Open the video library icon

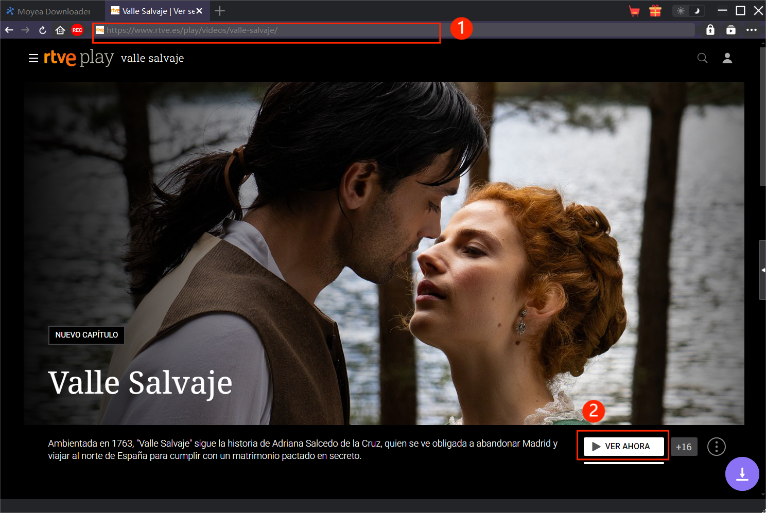[731, 30]
